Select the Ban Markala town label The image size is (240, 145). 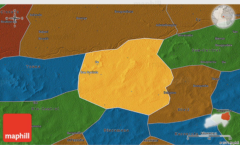click(x=90, y=72)
